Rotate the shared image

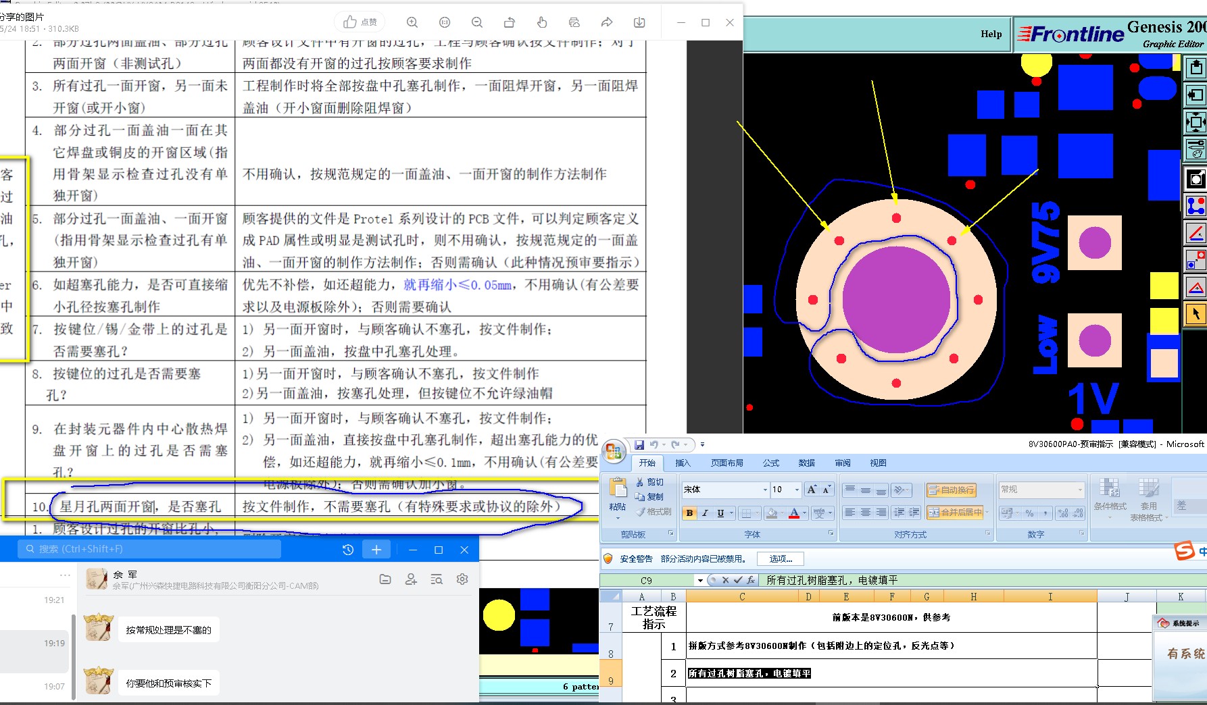[510, 22]
